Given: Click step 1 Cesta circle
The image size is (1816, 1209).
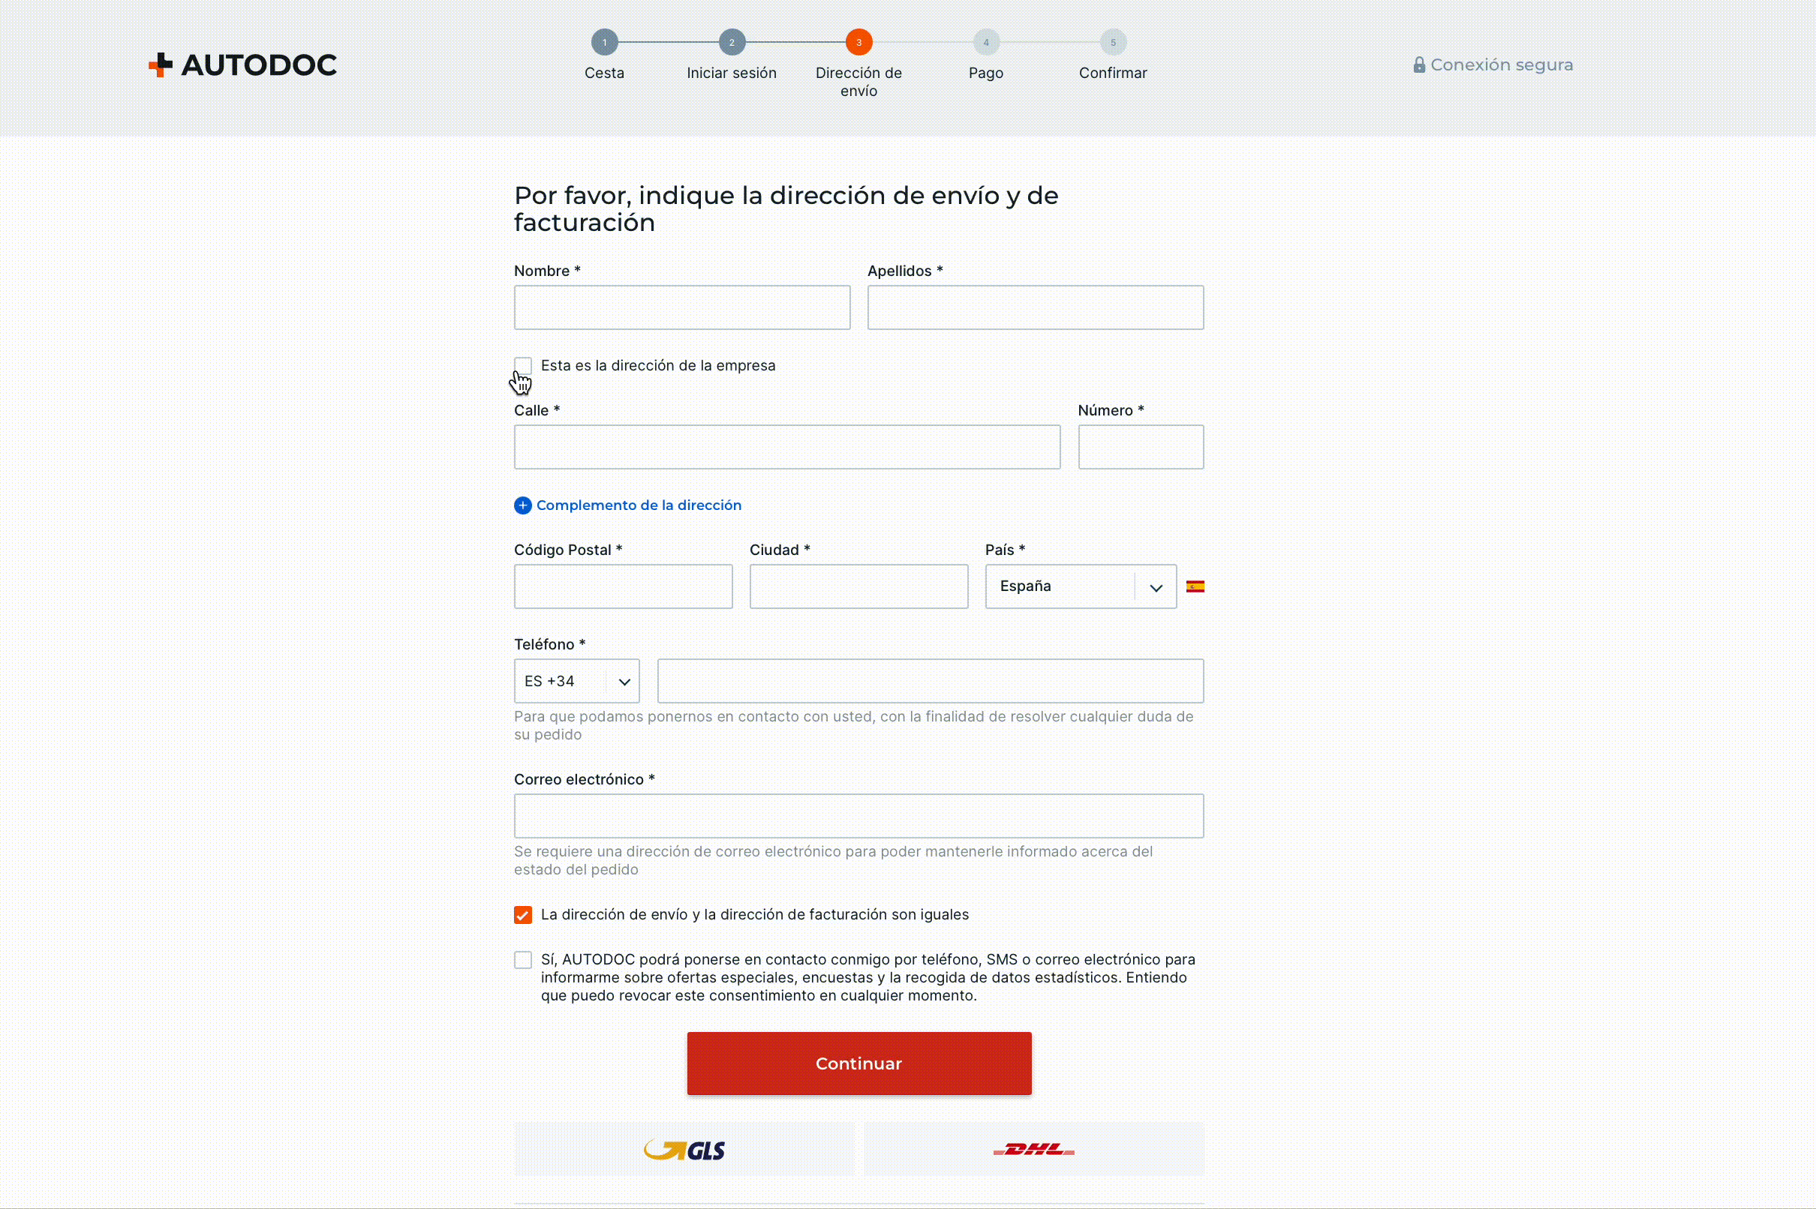Looking at the screenshot, I should (x=605, y=43).
